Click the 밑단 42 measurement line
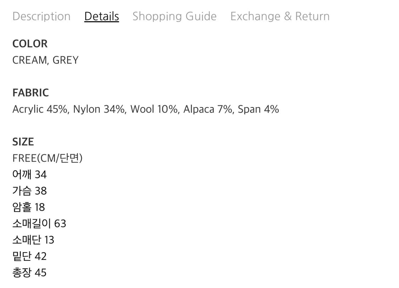Screen dimensions: 399x288 [29, 256]
